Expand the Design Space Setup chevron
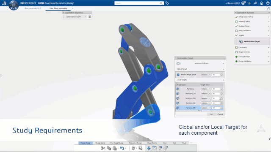Image resolution: width=271 pixels, height=152 pixels. [268, 17]
